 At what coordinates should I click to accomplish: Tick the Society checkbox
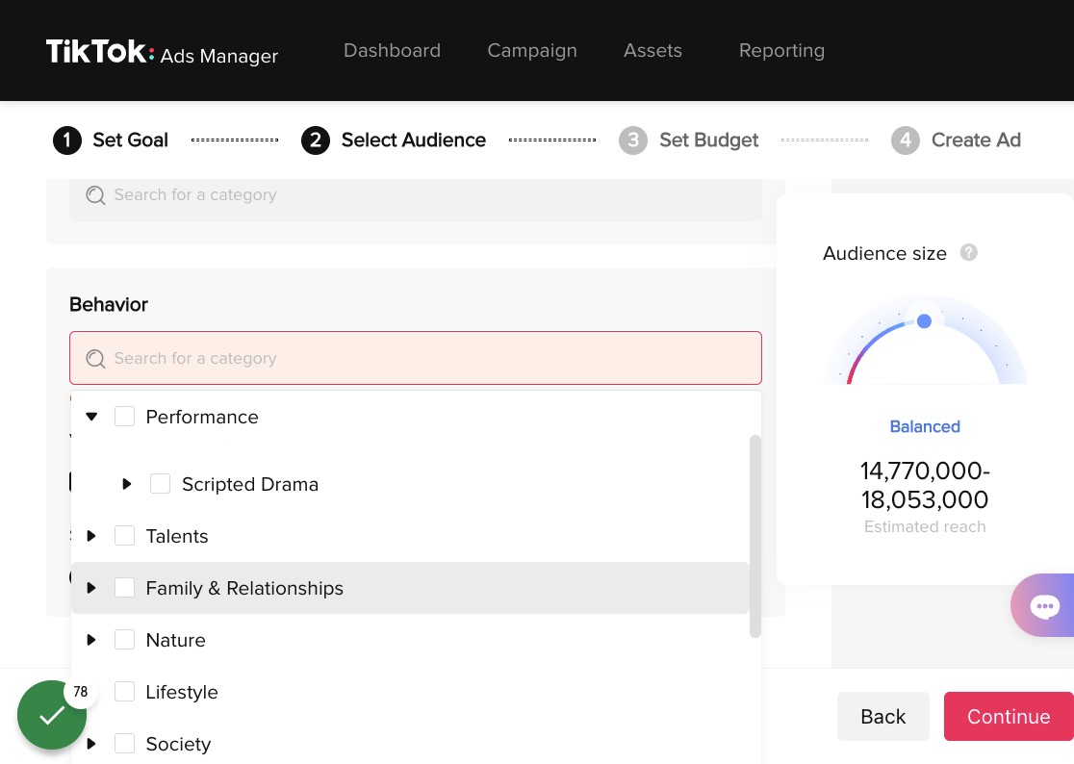pos(125,744)
